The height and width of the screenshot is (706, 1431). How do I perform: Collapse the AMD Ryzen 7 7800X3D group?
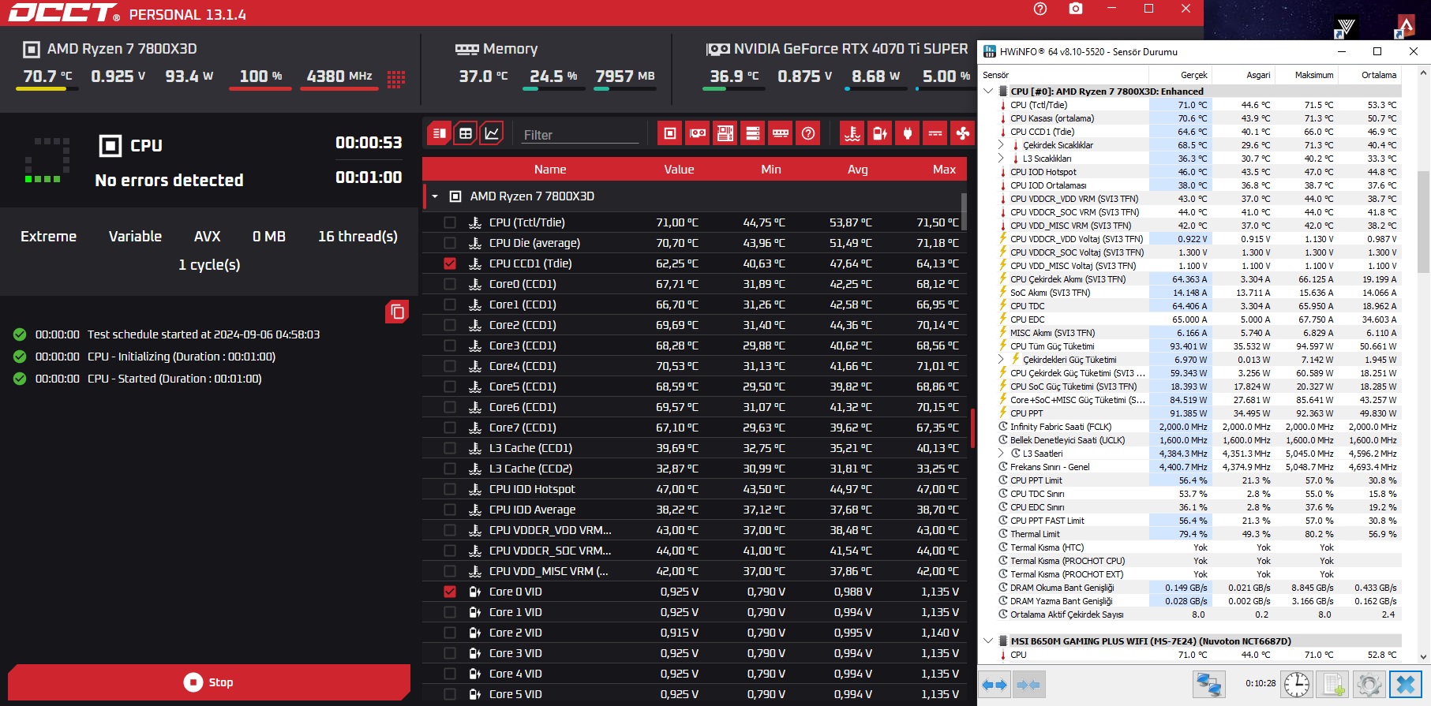pyautogui.click(x=435, y=196)
